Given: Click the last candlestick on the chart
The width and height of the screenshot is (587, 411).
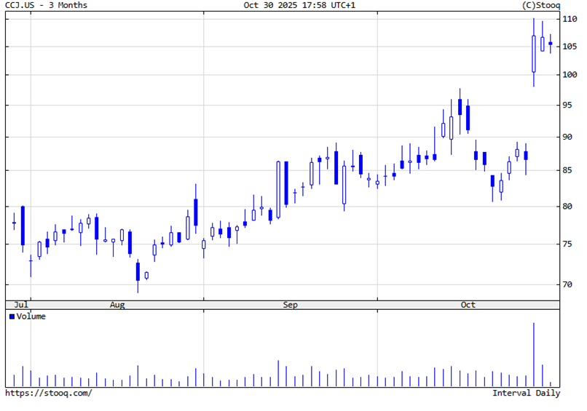Looking at the screenshot, I should coord(550,44).
